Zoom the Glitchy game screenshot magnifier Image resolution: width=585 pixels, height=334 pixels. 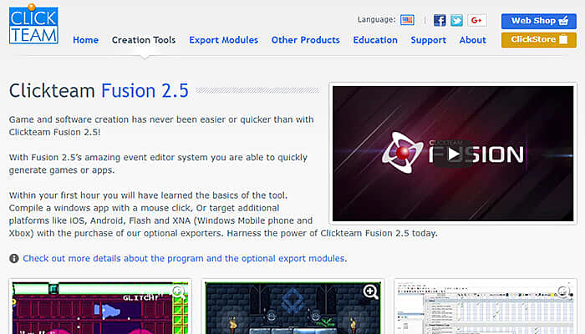click(178, 292)
